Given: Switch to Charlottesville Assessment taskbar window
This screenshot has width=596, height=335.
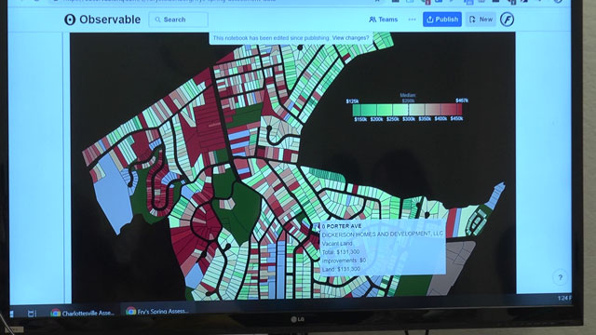Looking at the screenshot, I should 83,313.
